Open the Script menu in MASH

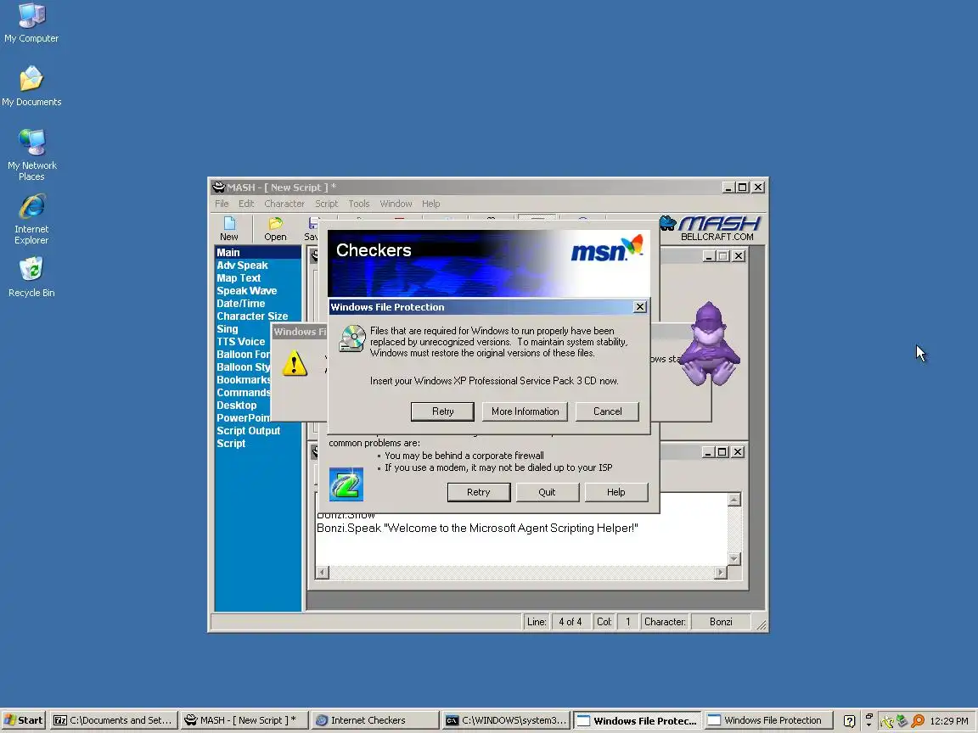[x=326, y=204]
